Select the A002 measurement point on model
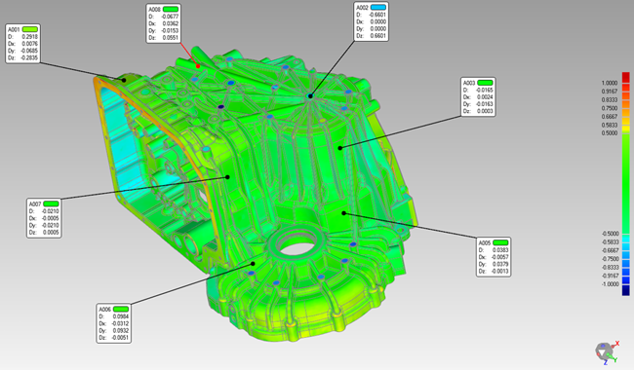Image resolution: width=634 pixels, height=370 pixels. click(x=310, y=96)
